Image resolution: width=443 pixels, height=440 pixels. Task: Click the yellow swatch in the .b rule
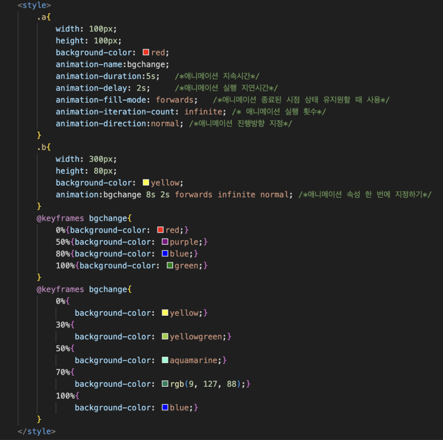click(146, 182)
